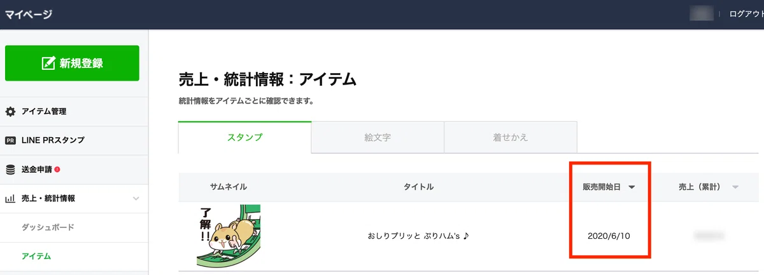Click the red notification badge on 送金申請
764x275 pixels.
[57, 170]
